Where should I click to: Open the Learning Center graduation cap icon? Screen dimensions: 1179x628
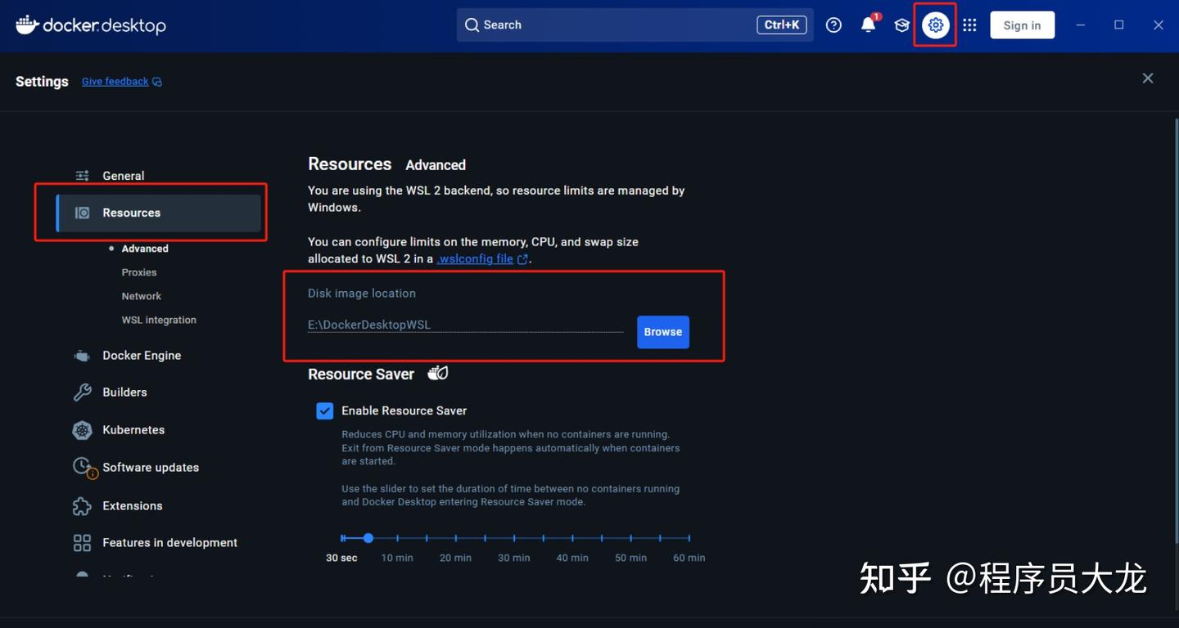[901, 25]
